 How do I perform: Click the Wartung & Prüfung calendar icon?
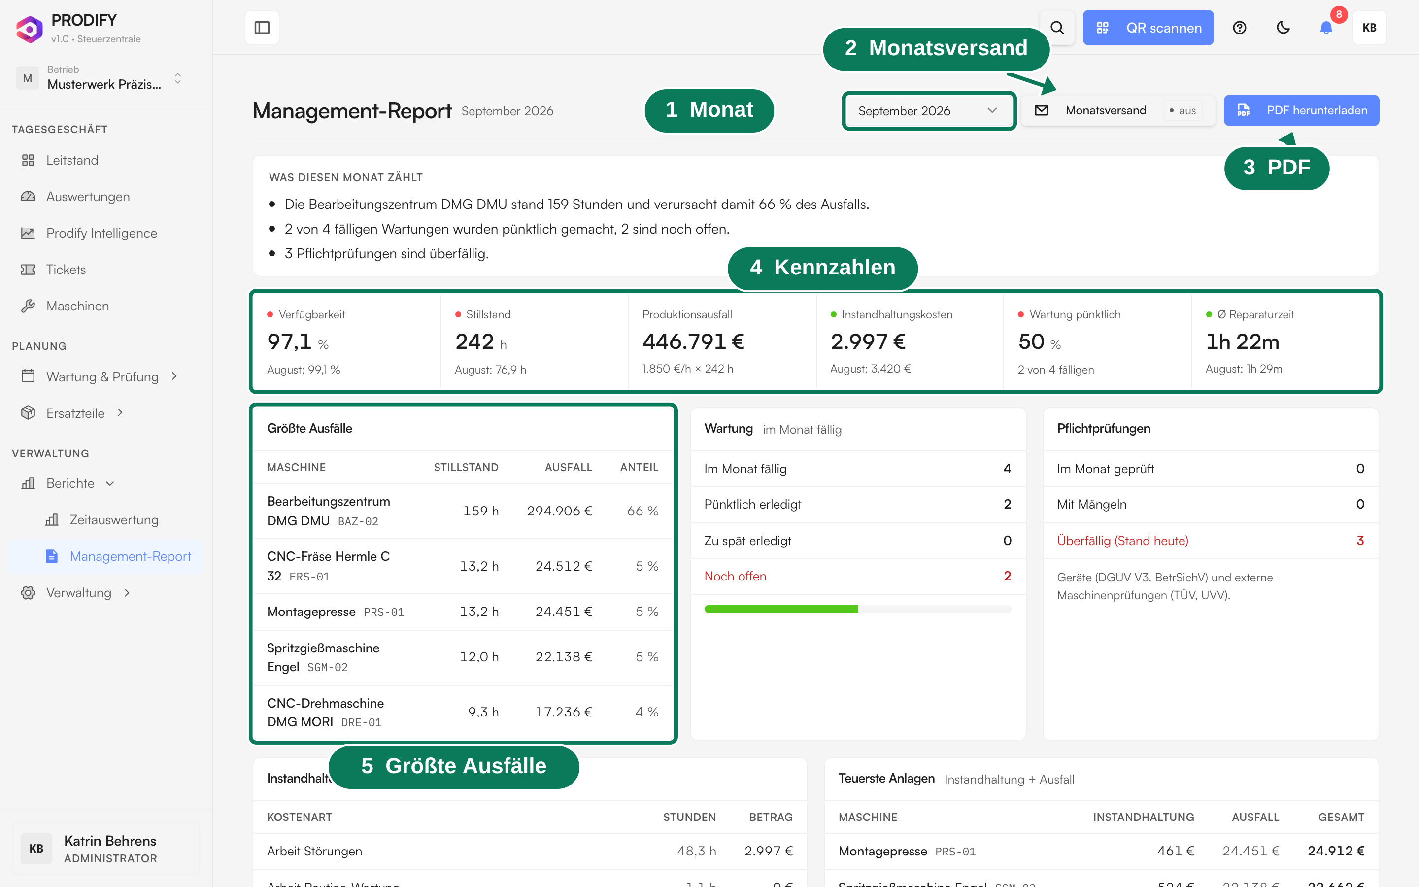coord(28,376)
